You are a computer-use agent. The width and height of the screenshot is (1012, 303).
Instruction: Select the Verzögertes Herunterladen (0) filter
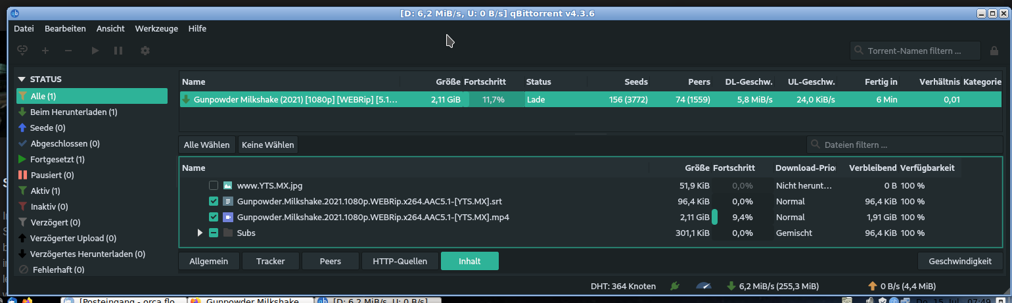(92, 254)
